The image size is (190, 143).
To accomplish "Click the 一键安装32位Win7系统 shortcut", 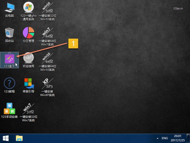I will click(x=28, y=112).
